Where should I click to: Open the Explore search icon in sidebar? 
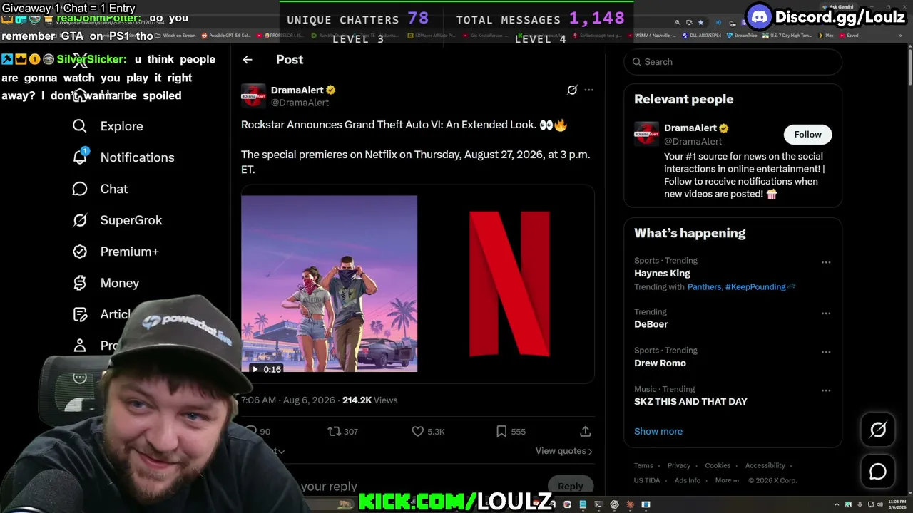pyautogui.click(x=80, y=126)
